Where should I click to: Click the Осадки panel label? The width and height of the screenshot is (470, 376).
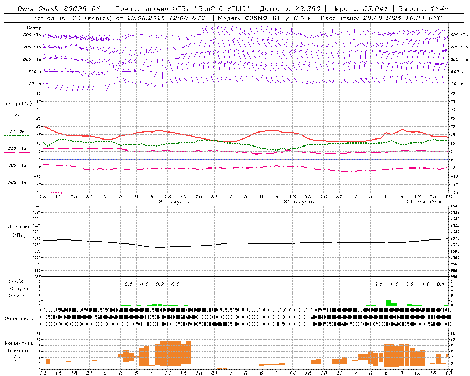coord(19,289)
